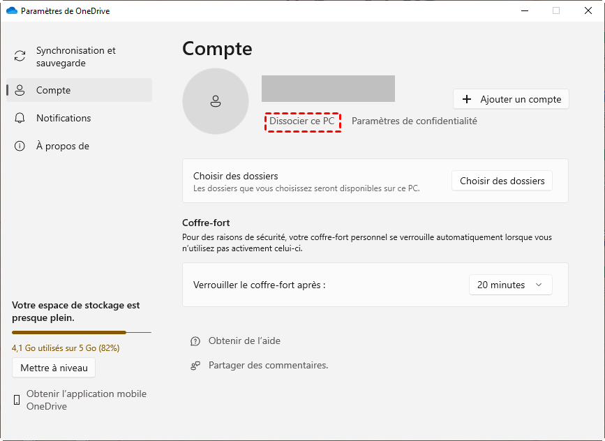This screenshot has height=441, width=605.
Task: Click Dissocier ce PC link
Action: pyautogui.click(x=301, y=121)
